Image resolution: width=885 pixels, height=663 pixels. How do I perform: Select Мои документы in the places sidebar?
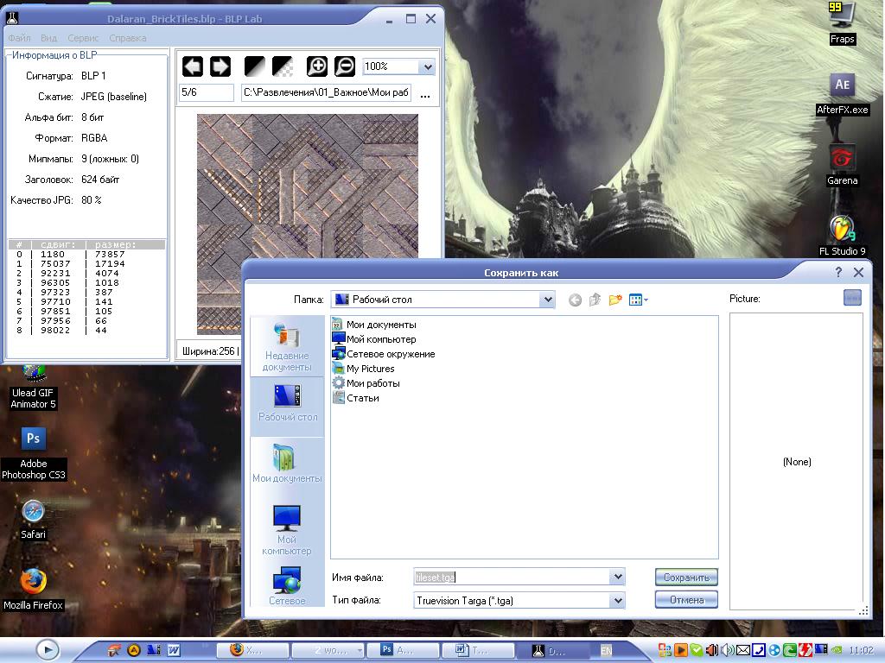[287, 464]
